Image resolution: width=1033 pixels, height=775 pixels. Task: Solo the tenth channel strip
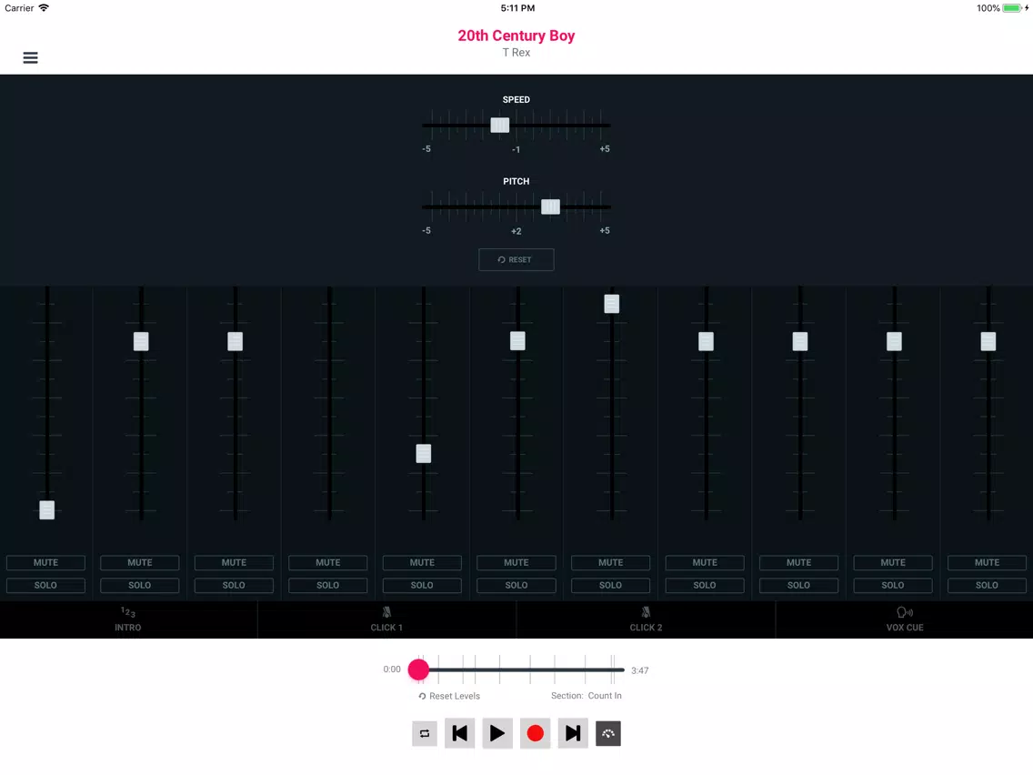click(893, 585)
